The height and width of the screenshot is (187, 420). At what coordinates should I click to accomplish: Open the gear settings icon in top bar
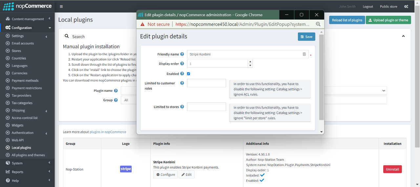406,7
